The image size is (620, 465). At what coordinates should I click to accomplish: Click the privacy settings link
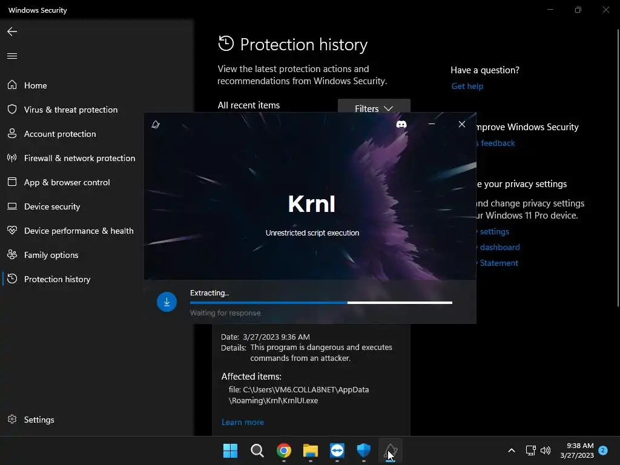493,231
